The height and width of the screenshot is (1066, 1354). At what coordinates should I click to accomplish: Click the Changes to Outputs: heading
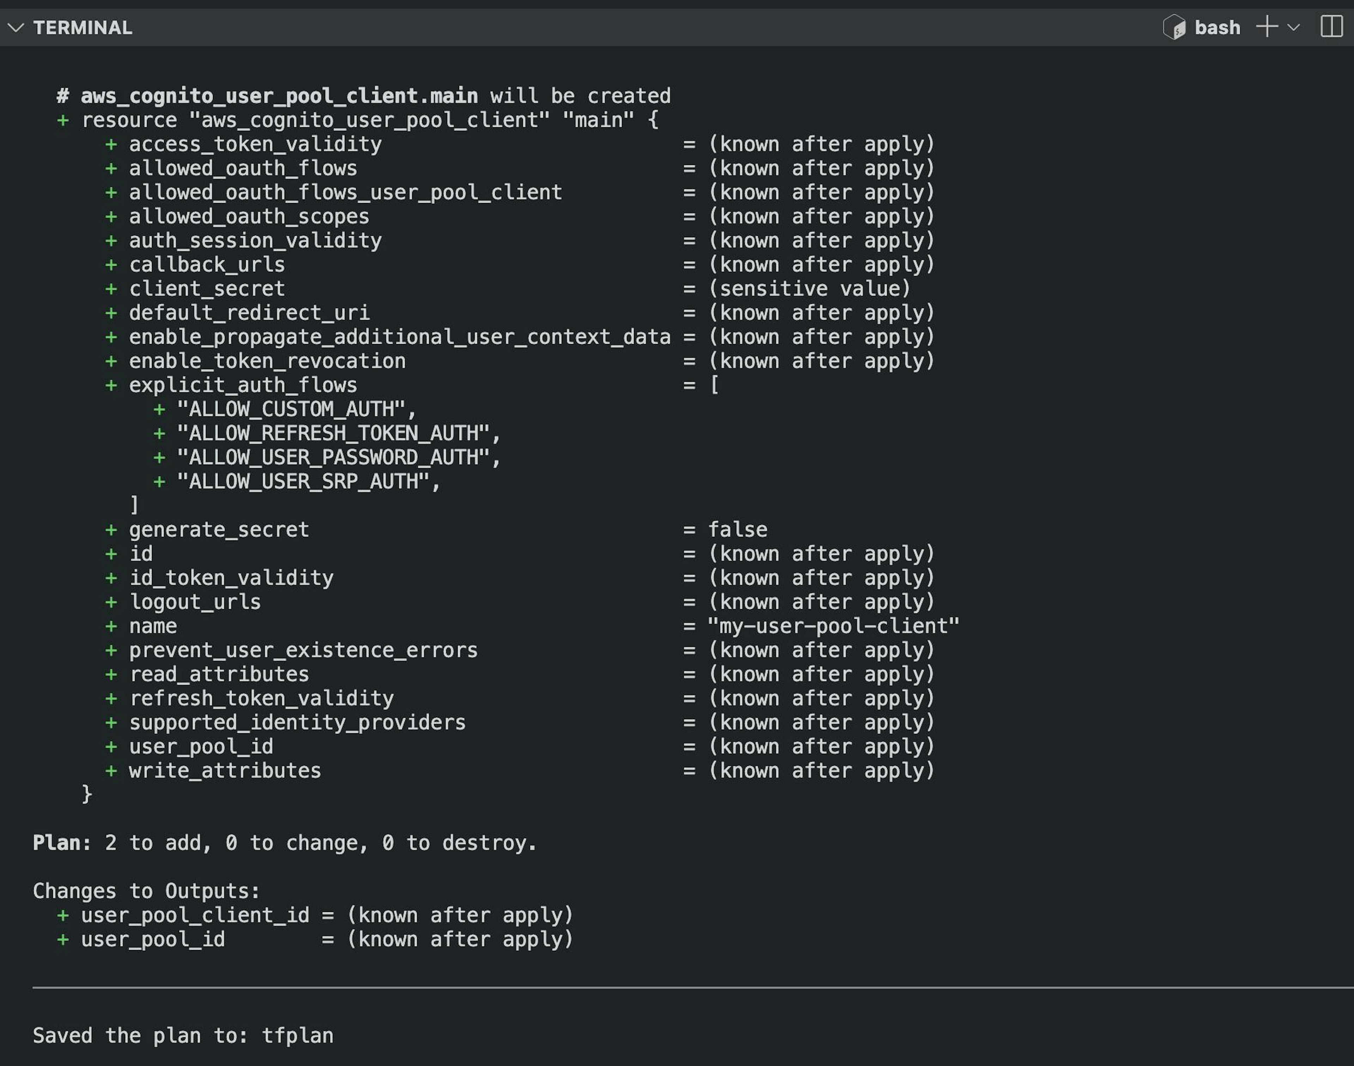pos(146,890)
